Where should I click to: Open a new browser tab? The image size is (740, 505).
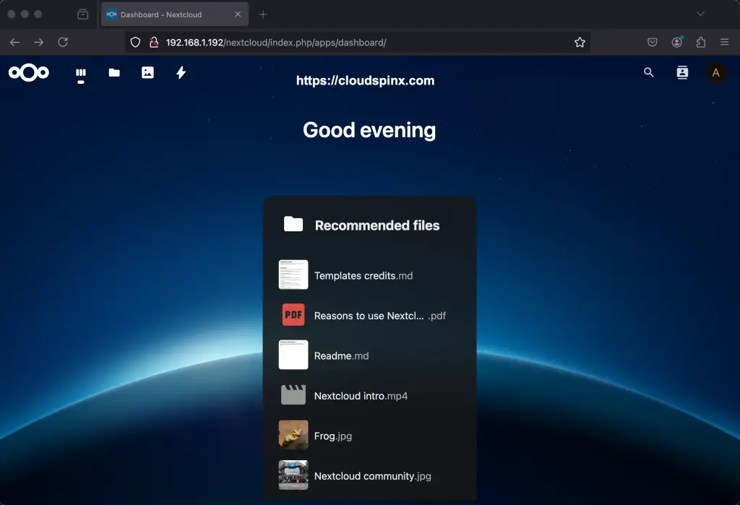pyautogui.click(x=262, y=14)
